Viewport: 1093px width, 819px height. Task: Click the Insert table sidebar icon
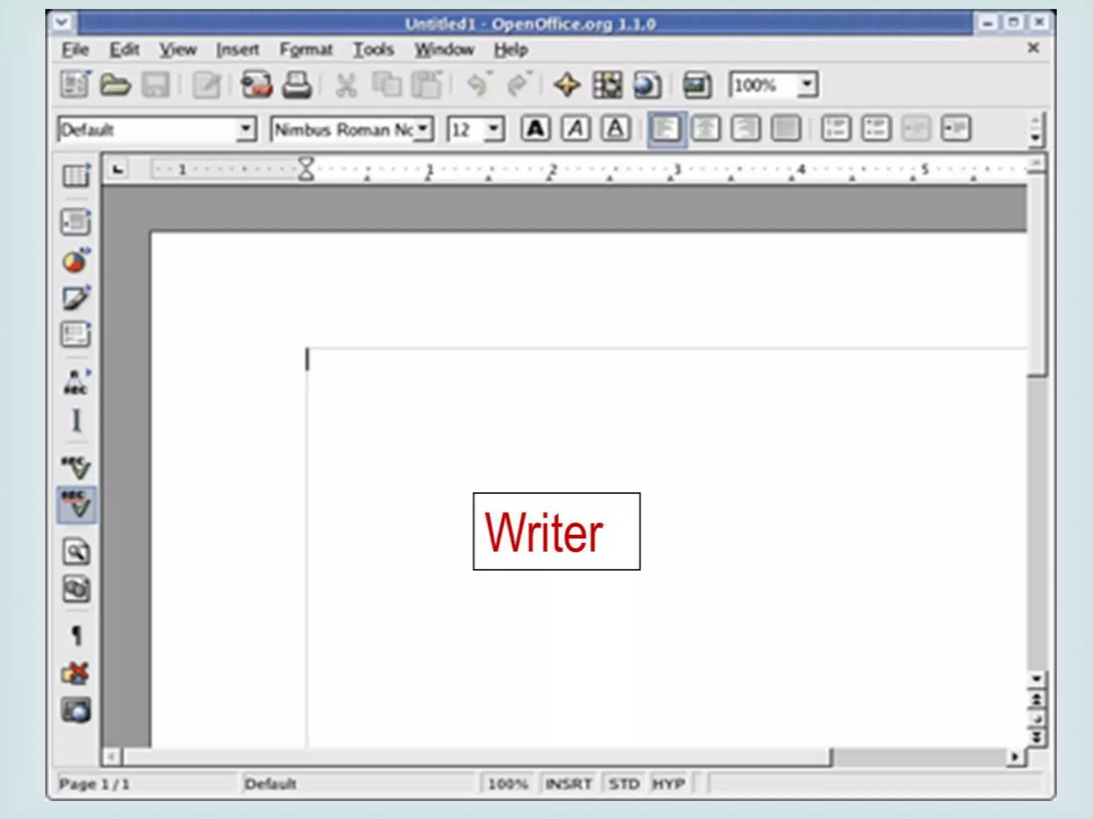click(x=76, y=175)
